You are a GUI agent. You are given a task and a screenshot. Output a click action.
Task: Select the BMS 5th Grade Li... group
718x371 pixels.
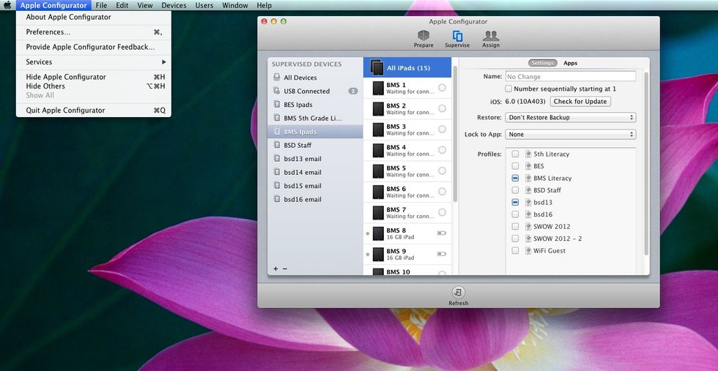315,118
